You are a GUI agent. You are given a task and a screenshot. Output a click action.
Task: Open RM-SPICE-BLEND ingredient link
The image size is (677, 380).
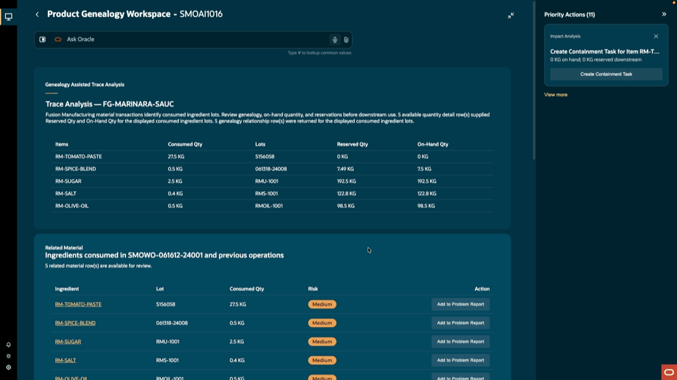75,323
